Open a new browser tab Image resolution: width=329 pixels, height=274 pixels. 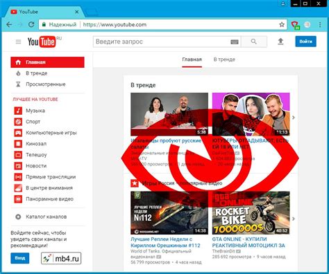tap(91, 12)
